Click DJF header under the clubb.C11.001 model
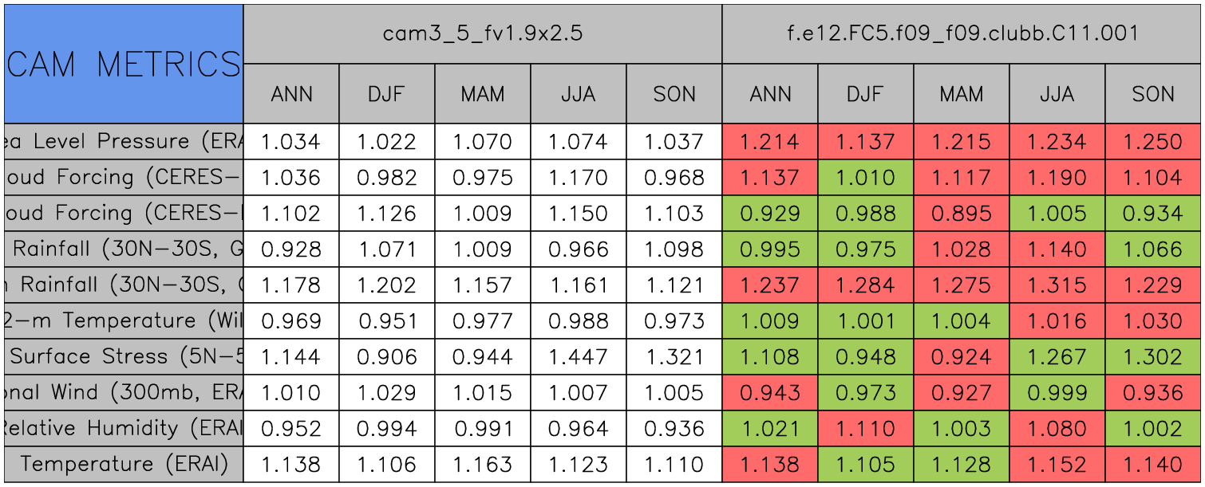 point(865,94)
